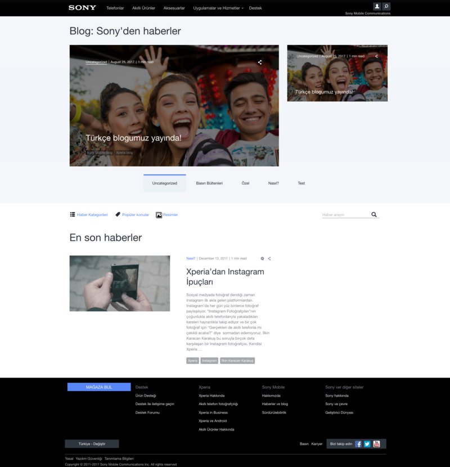
Task: Select the Test tab
Action: pos(301,183)
